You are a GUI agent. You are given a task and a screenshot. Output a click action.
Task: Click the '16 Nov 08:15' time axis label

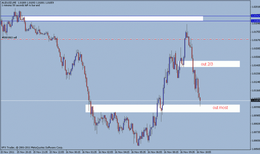(x=171, y=152)
